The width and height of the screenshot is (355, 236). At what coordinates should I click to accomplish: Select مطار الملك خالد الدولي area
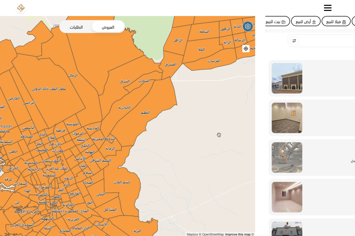click(49, 89)
